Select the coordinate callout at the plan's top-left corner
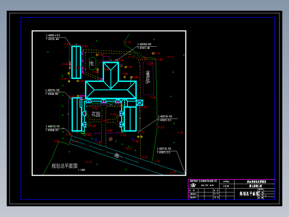The image size is (289, 217). pos(53,37)
